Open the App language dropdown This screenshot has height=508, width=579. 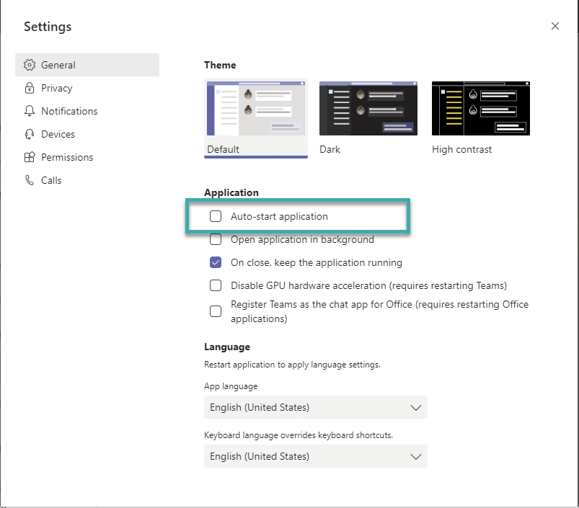[x=315, y=407]
